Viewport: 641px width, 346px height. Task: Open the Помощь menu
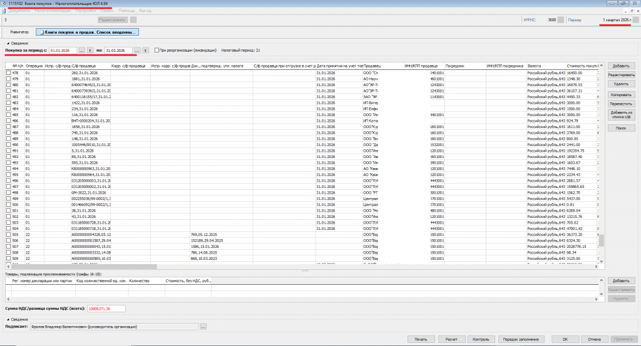(x=126, y=11)
